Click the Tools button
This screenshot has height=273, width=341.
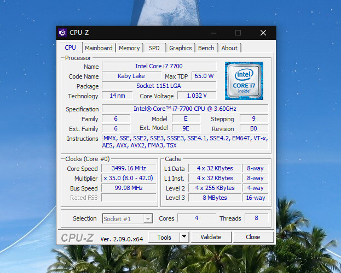pos(164,237)
